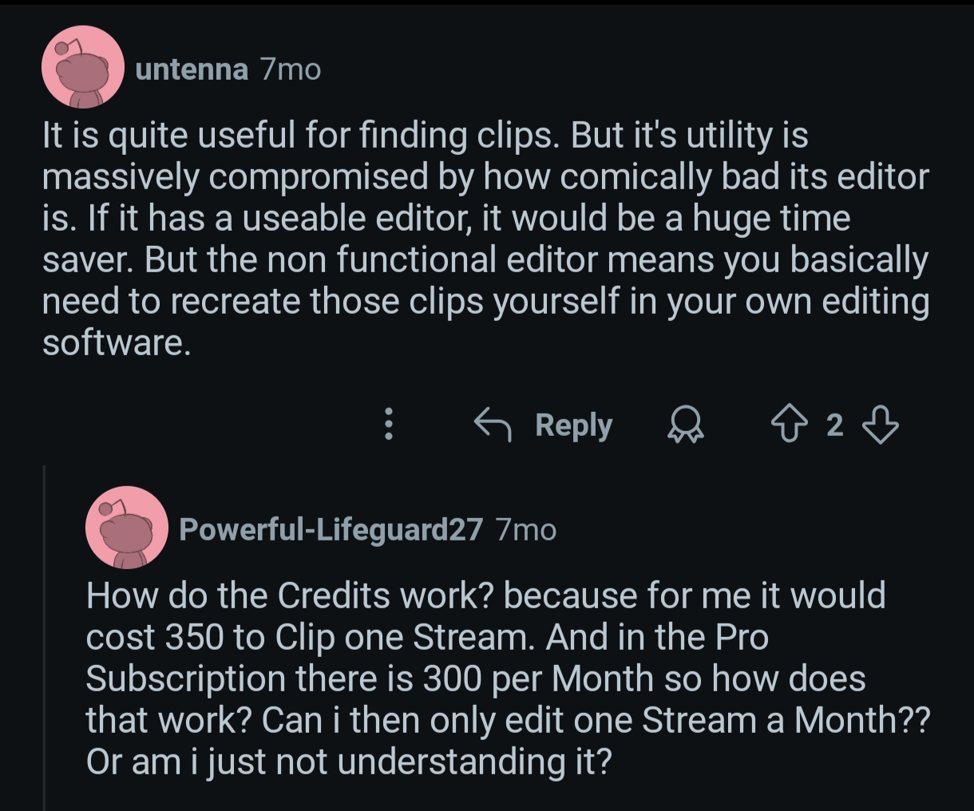Collapse the reply thread via vertical line
The image size is (974, 811).
coord(45,637)
